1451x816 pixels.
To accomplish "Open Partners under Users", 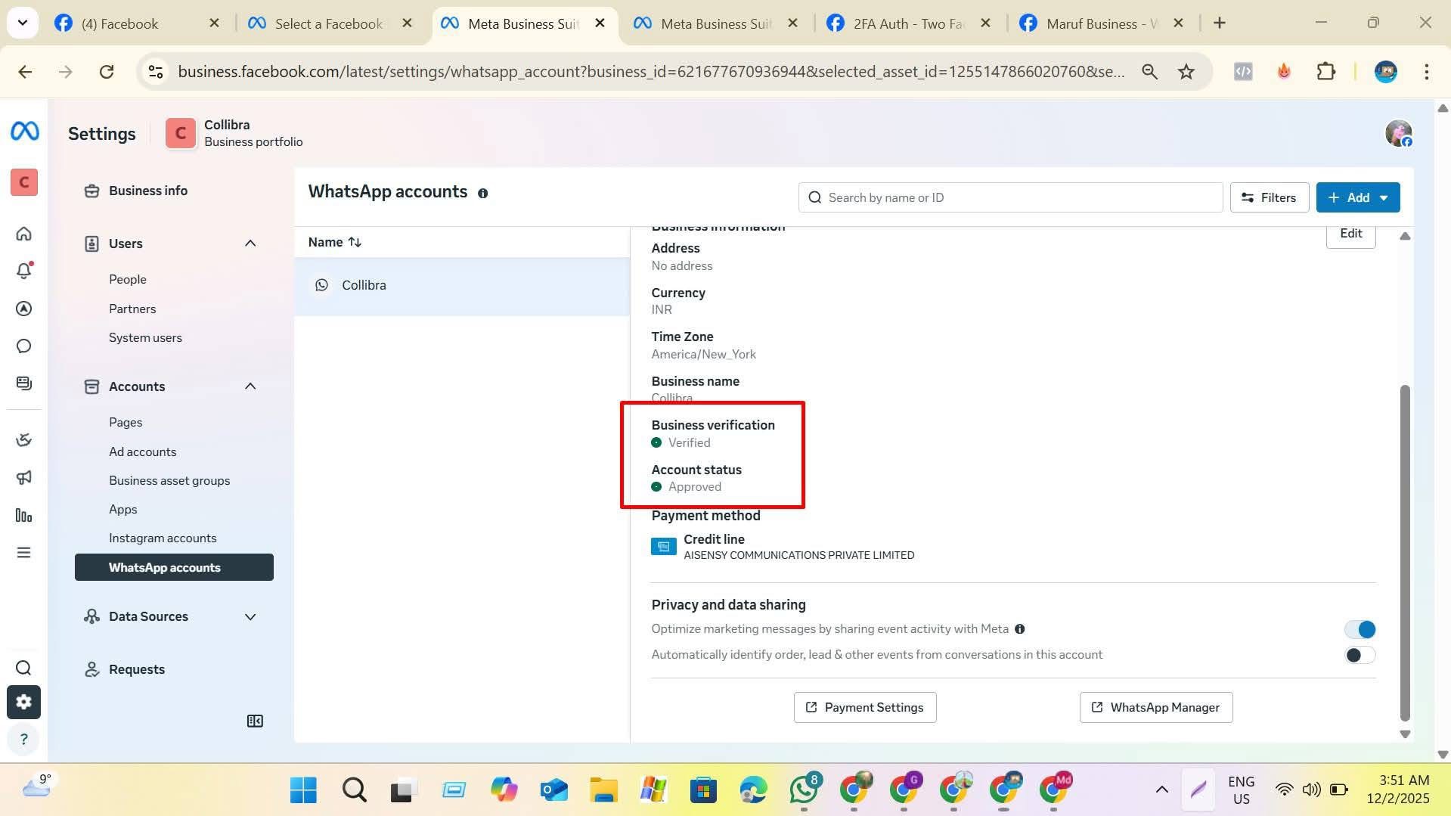I will [x=132, y=309].
